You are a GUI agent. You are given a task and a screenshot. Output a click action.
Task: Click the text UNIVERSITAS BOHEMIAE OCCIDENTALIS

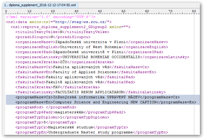click(x=101, y=57)
